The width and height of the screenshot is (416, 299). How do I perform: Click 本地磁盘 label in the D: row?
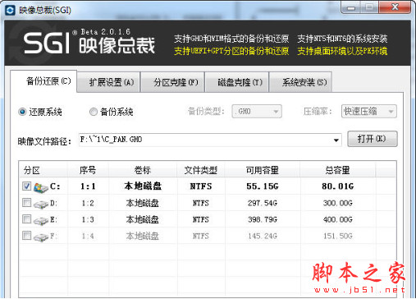(x=142, y=203)
